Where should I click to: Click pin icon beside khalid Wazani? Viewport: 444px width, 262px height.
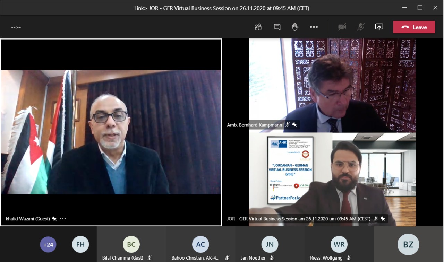[54, 219]
